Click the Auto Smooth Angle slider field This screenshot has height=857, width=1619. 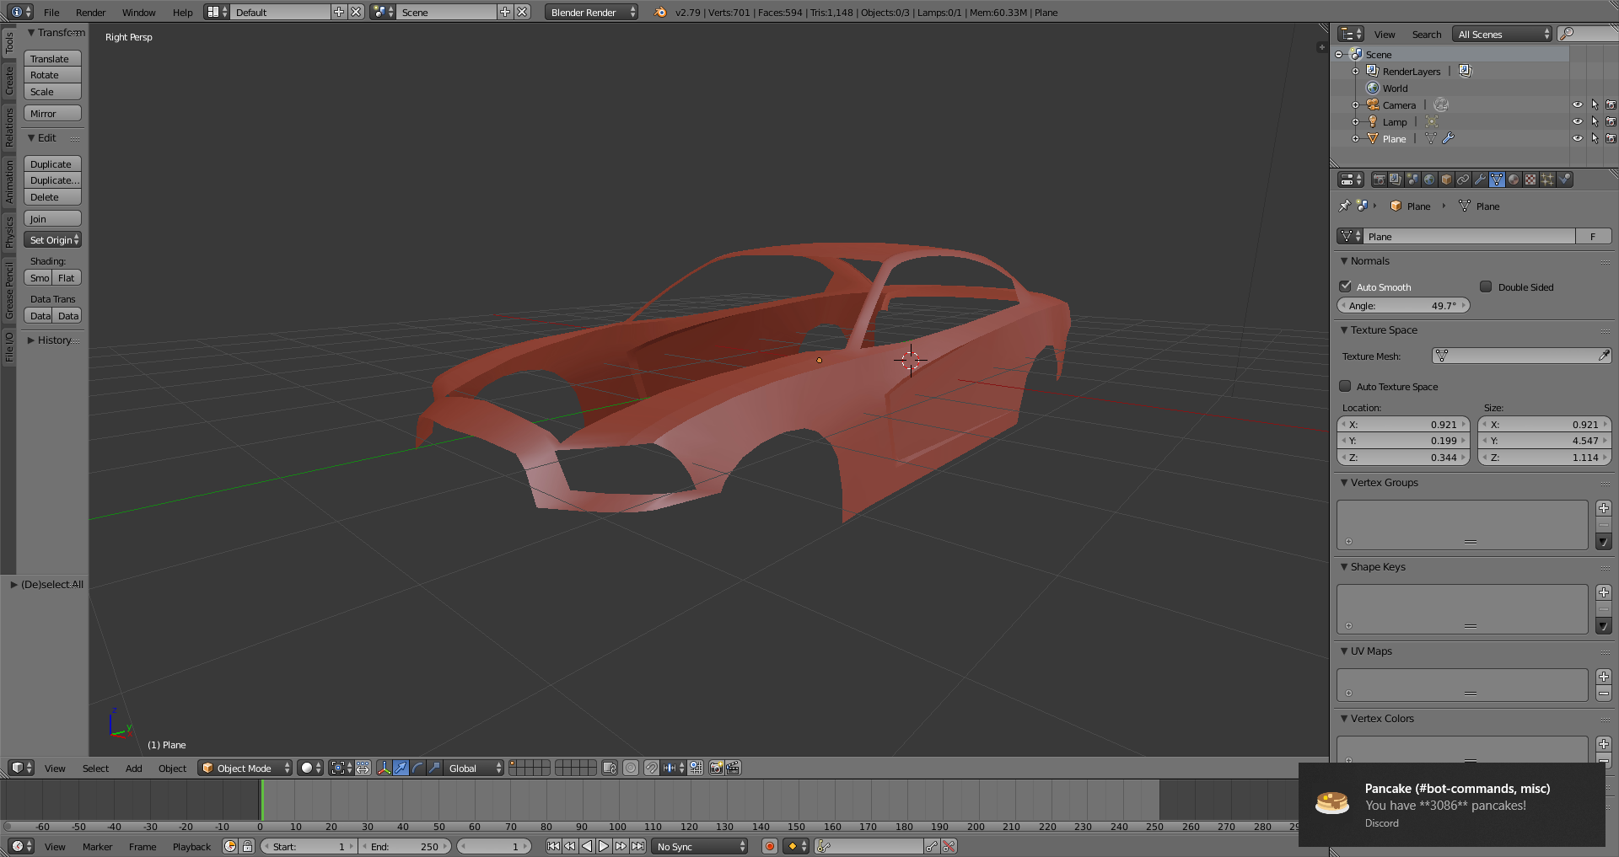pyautogui.click(x=1403, y=306)
